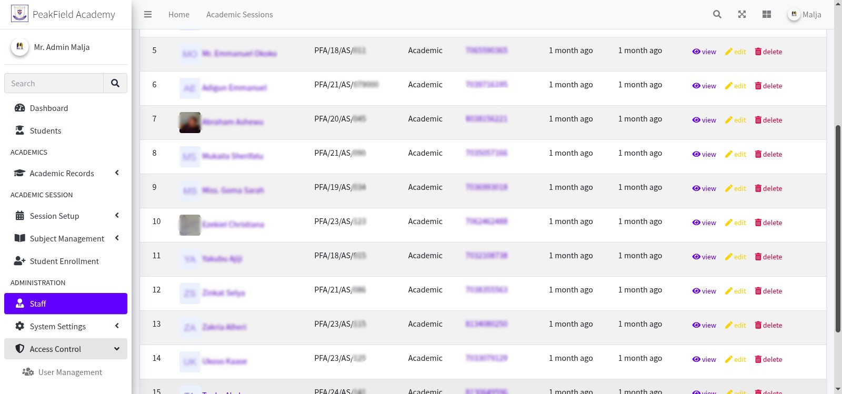Open the Academic Sessions link

239,15
